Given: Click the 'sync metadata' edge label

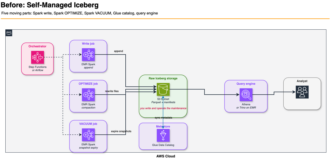Looking at the screenshot, I should coord(163,118).
